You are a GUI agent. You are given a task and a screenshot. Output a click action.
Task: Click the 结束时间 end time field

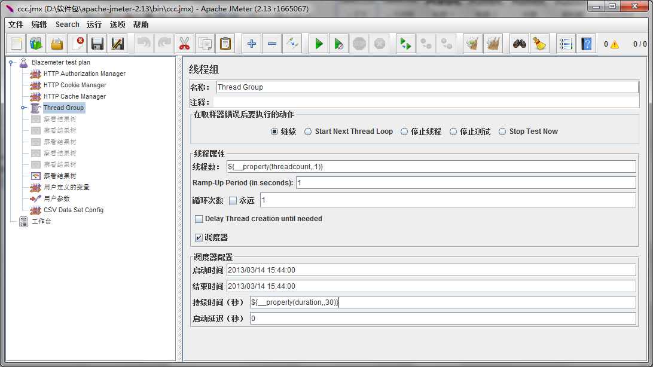tap(431, 286)
